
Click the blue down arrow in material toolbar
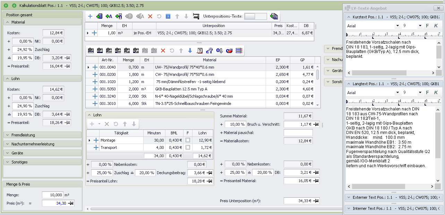click(x=190, y=51)
